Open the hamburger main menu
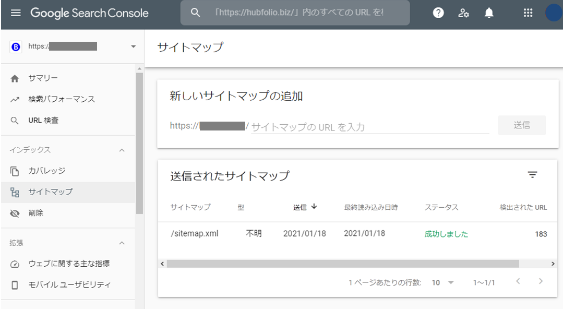 point(16,13)
